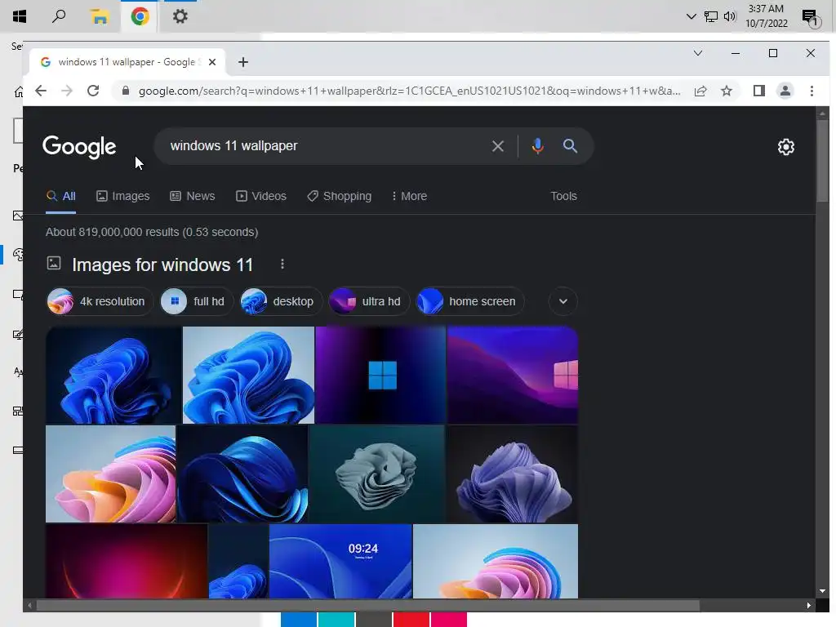Open the purple hills wallpaper thumbnail
The image size is (836, 627).
click(x=513, y=375)
